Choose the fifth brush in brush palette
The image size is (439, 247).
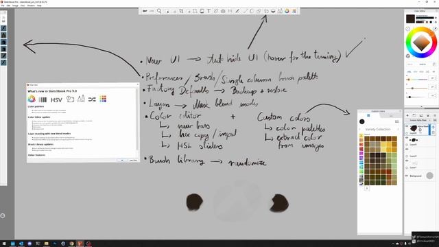[x=3, y=56]
